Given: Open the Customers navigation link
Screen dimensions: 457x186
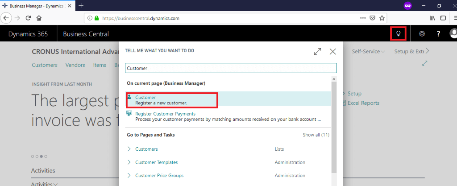Looking at the screenshot, I should 45,65.
